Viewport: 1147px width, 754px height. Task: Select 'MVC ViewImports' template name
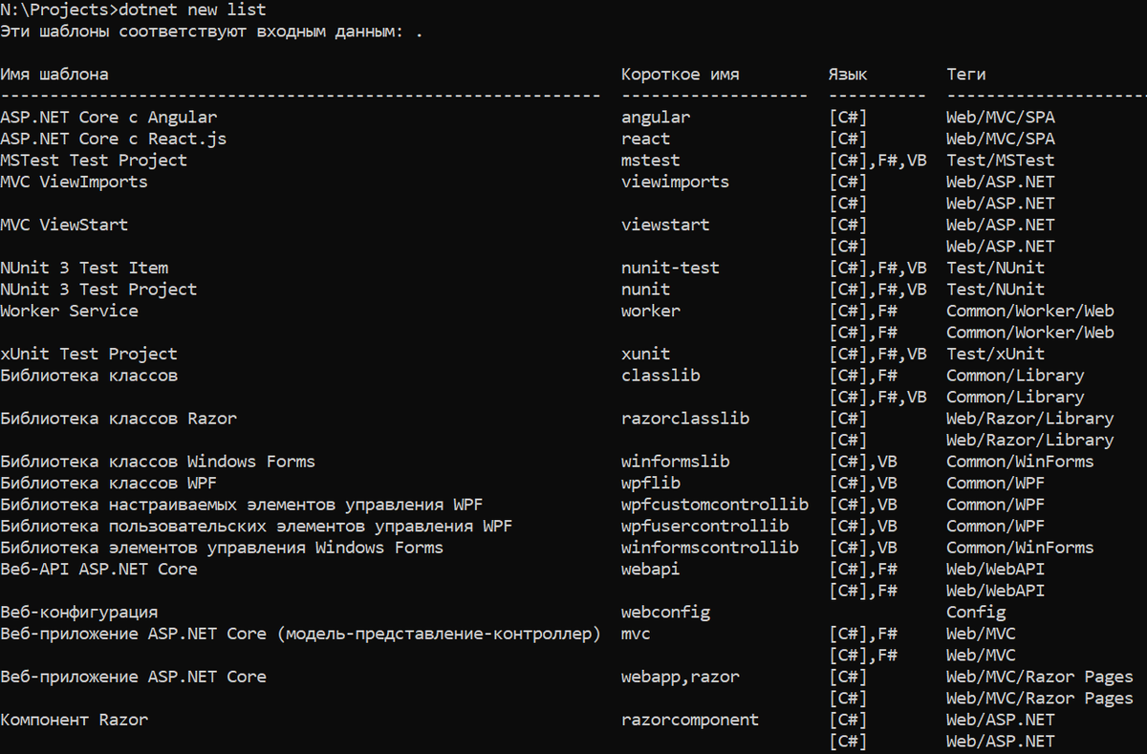(x=74, y=182)
